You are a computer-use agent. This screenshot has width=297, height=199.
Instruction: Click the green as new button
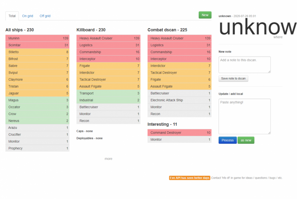246,140
